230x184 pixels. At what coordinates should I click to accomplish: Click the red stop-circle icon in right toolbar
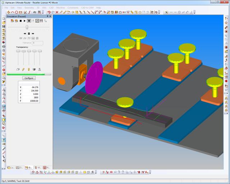[x=226, y=81]
